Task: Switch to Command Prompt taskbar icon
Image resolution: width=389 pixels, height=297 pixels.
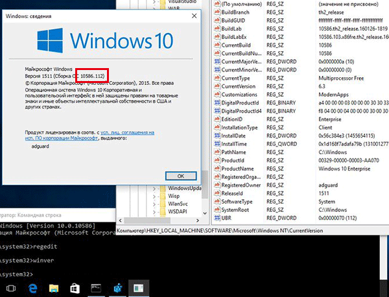Action: [x=96, y=289]
